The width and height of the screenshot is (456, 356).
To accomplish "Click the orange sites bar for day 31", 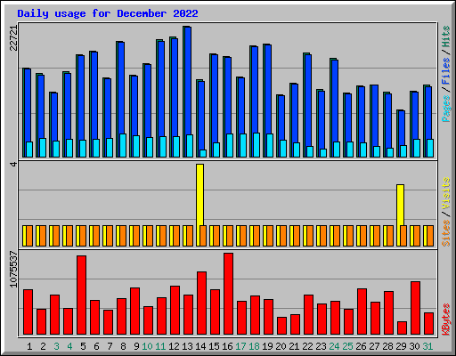I will coord(430,236).
